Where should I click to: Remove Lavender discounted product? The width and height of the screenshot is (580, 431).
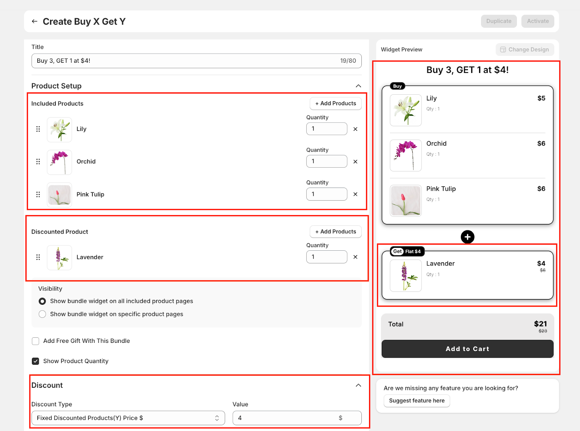(355, 257)
